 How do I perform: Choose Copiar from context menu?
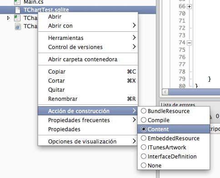click(x=88, y=71)
